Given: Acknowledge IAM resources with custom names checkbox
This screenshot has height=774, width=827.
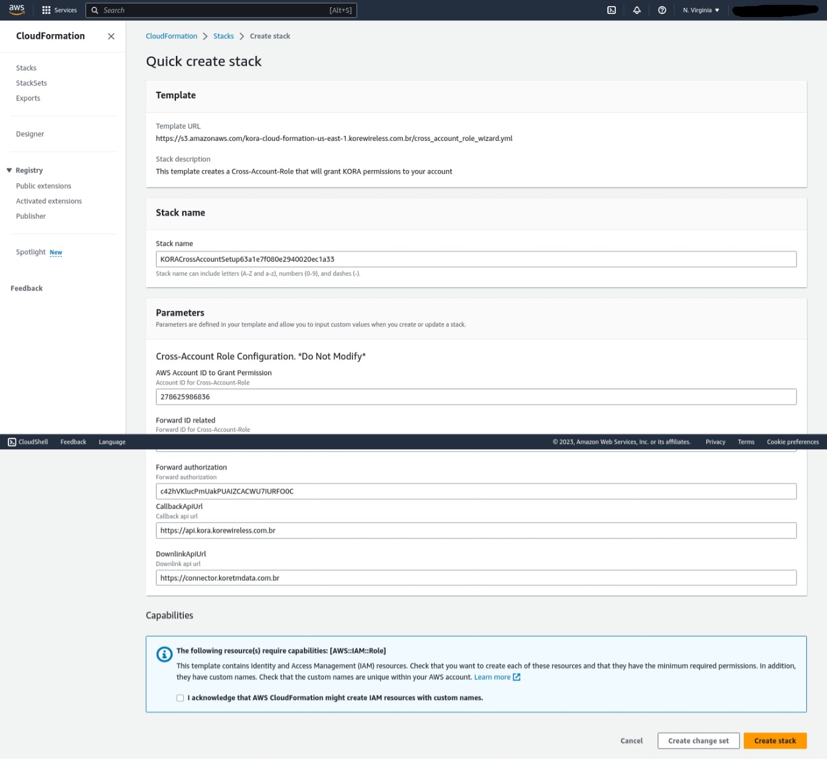Looking at the screenshot, I should [x=180, y=698].
